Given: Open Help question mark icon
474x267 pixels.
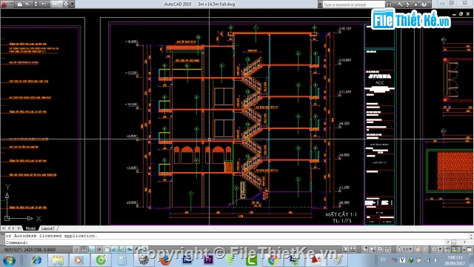Looking at the screenshot, I should click(424, 4).
